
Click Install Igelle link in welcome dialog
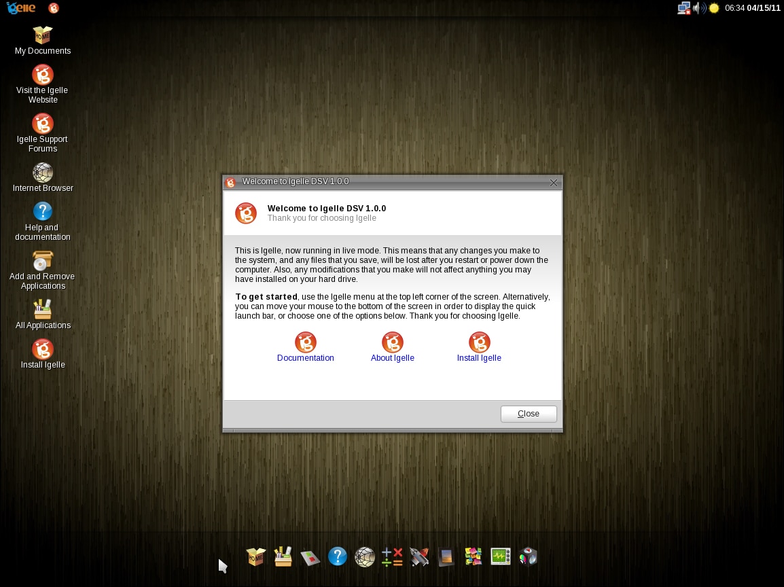pyautogui.click(x=479, y=343)
